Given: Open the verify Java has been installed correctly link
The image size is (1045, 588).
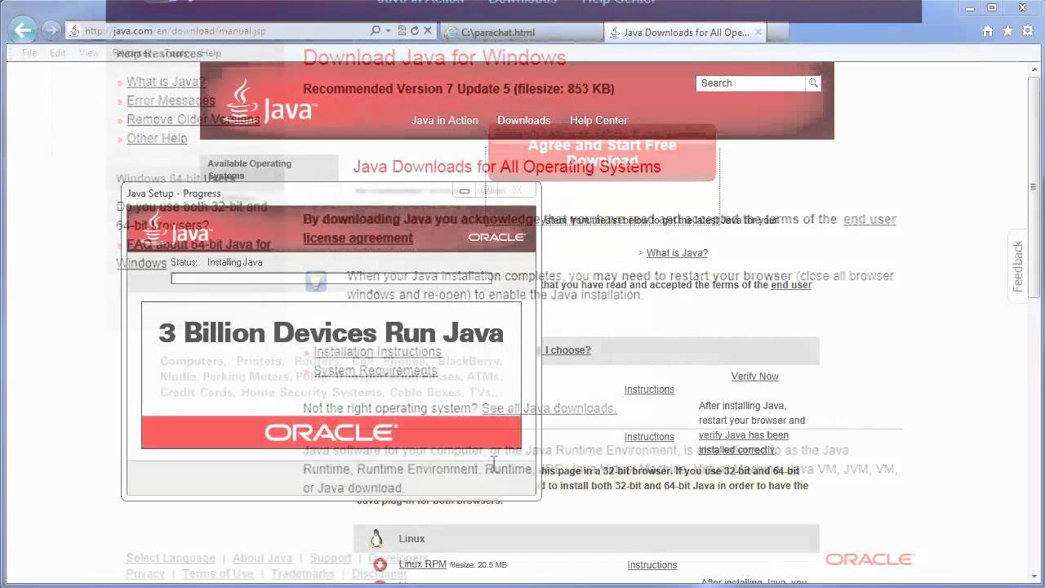Looking at the screenshot, I should pos(744,443).
